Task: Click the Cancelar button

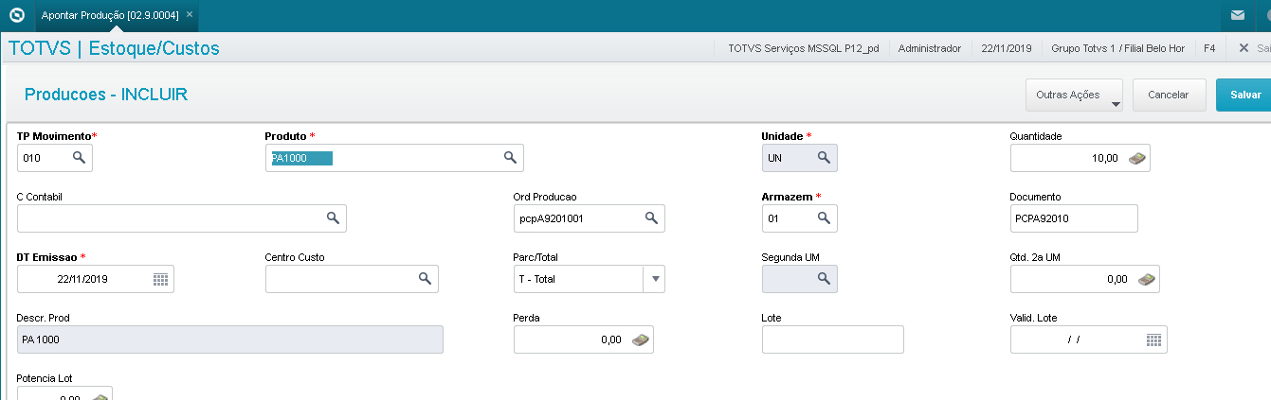Action: click(x=1168, y=95)
